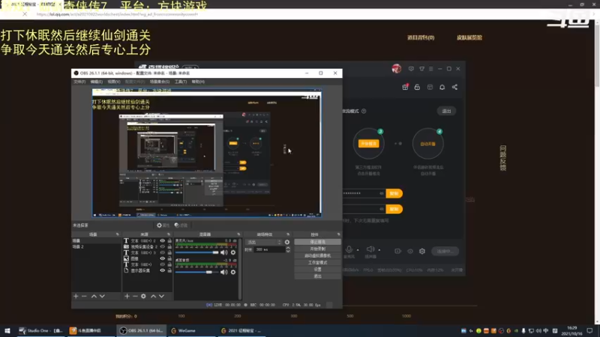Viewport: 600px width, 337px height.
Task: Move the scene down in the scenes list
Action: click(x=102, y=296)
